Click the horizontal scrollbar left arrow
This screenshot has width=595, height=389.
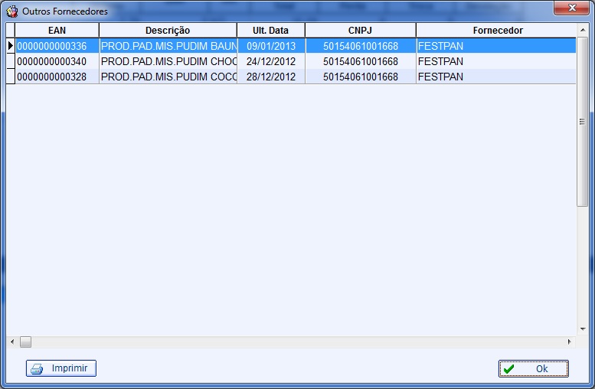coord(12,342)
